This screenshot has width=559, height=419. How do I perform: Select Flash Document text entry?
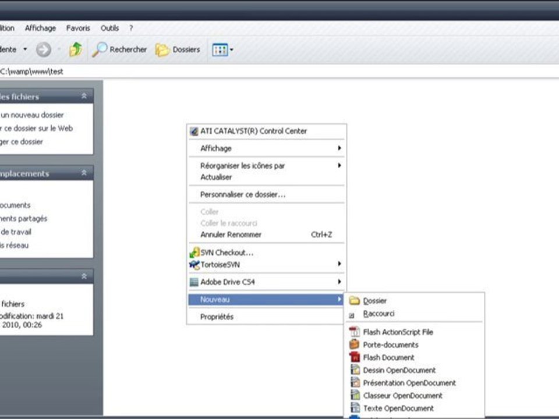tap(388, 357)
